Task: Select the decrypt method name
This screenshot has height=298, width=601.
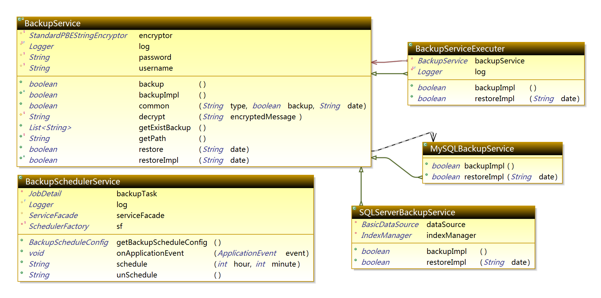Action: point(152,117)
